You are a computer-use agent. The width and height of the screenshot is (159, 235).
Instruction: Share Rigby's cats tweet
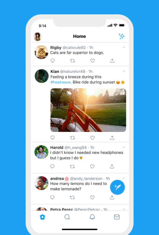pyautogui.click(x=112, y=61)
